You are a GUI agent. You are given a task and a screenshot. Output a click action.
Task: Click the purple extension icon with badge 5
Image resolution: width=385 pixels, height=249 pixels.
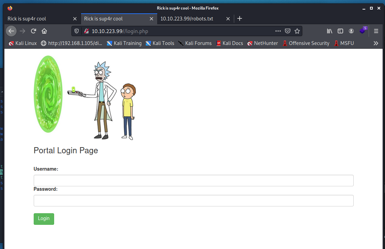[362, 31]
